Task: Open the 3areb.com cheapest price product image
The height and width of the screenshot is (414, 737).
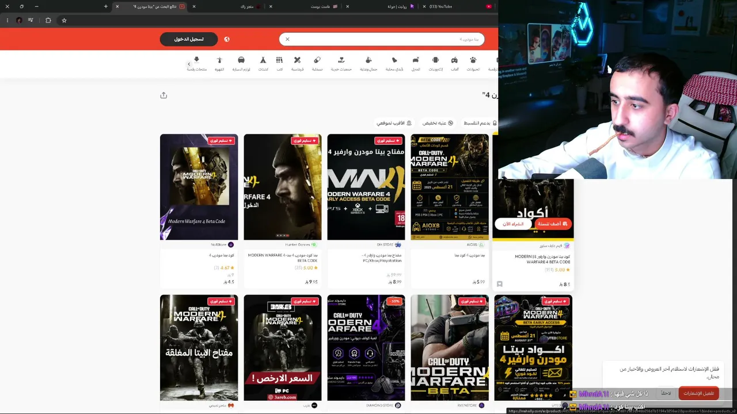Action: click(x=283, y=347)
